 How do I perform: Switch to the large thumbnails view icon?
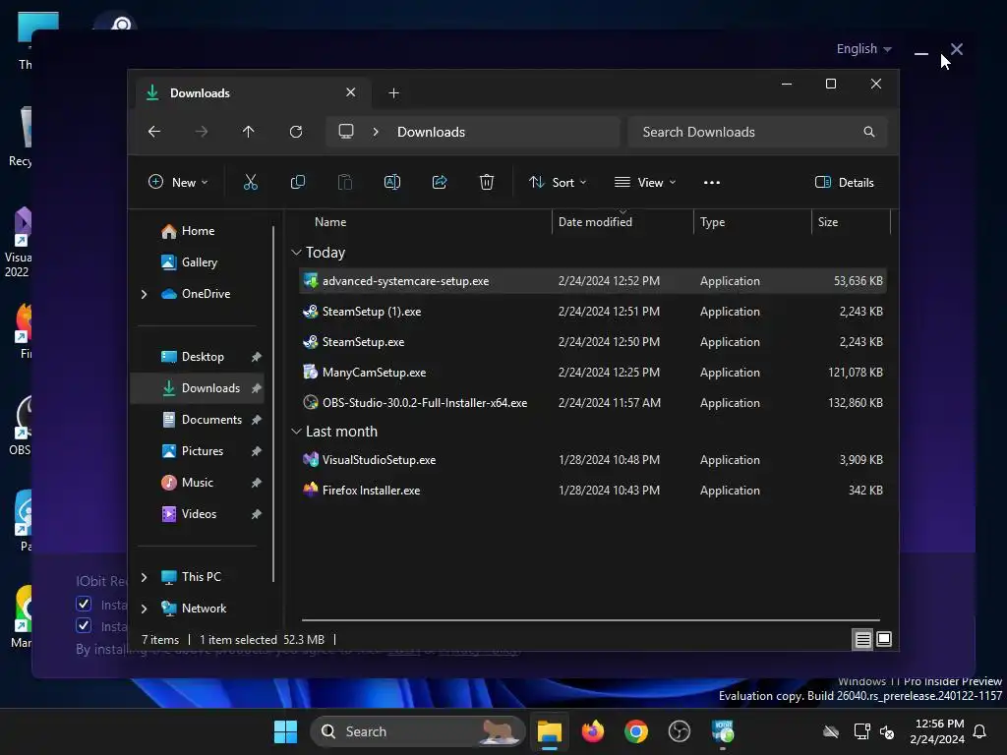pos(884,639)
